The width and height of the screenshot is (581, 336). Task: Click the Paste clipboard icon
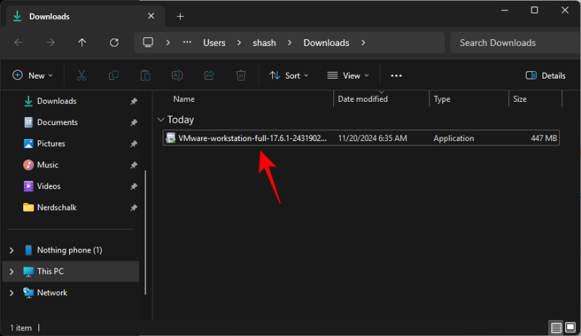(x=145, y=75)
